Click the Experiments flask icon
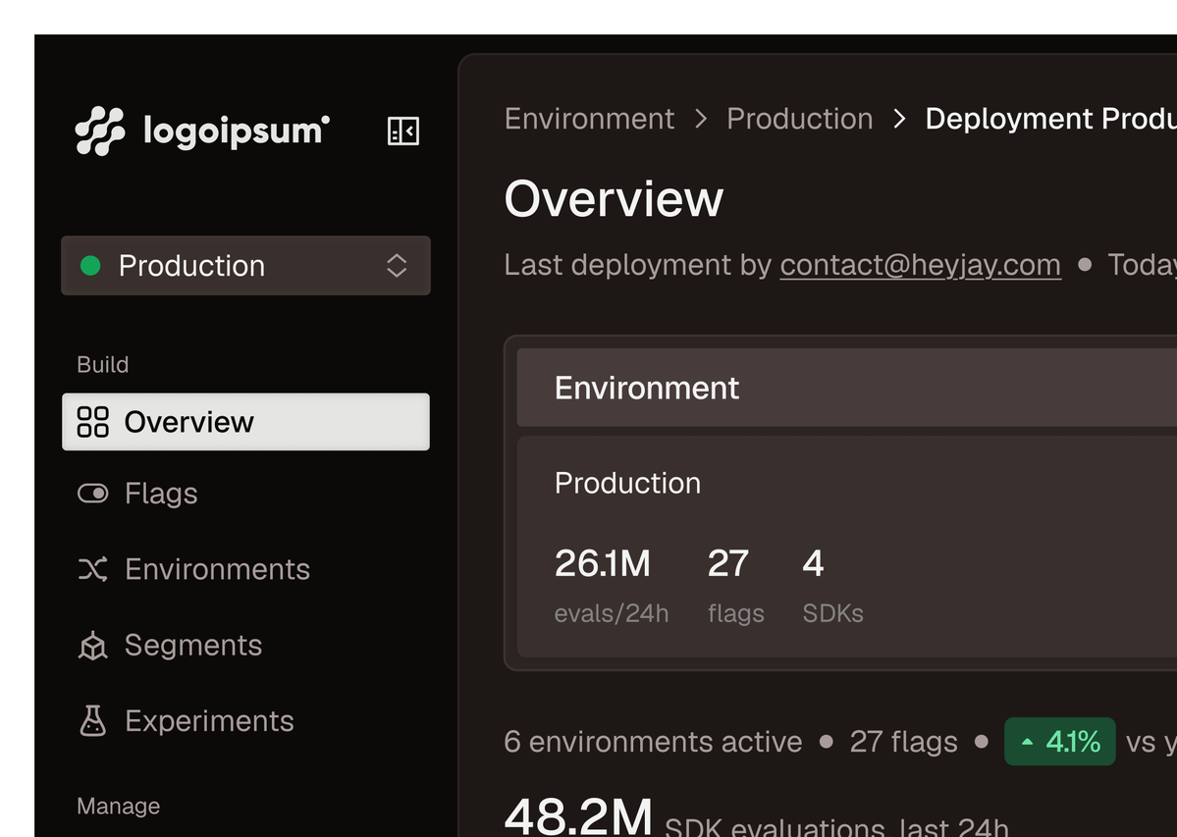Screen dimensions: 1177x837 coord(93,721)
